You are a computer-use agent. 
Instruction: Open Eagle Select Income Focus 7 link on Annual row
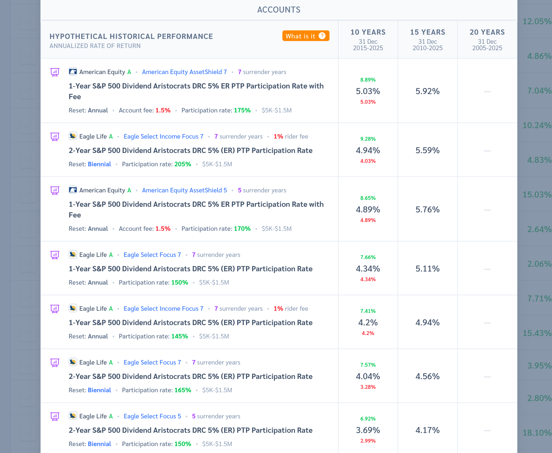[x=163, y=309]
